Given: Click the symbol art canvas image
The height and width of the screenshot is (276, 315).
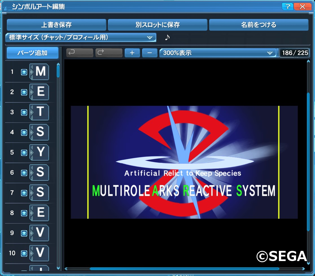Looking at the screenshot, I should click(x=184, y=162).
